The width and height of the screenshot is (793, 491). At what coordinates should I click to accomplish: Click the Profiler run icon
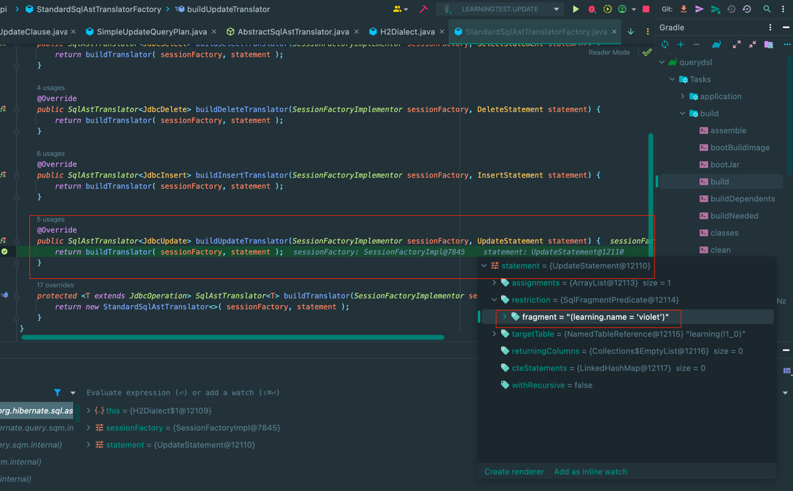622,9
